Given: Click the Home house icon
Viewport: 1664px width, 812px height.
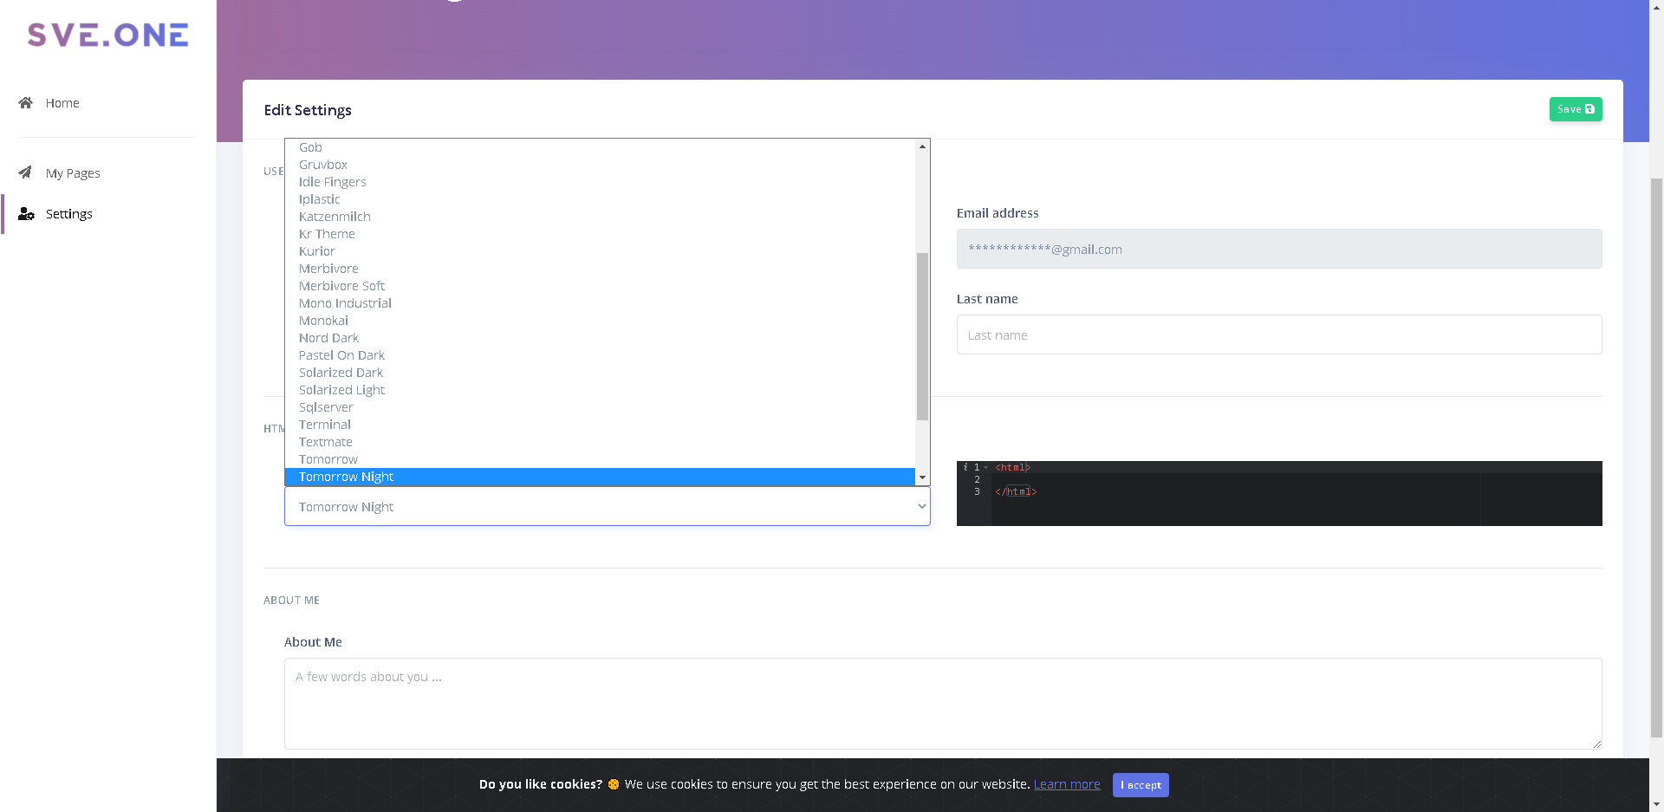Looking at the screenshot, I should pos(26,102).
